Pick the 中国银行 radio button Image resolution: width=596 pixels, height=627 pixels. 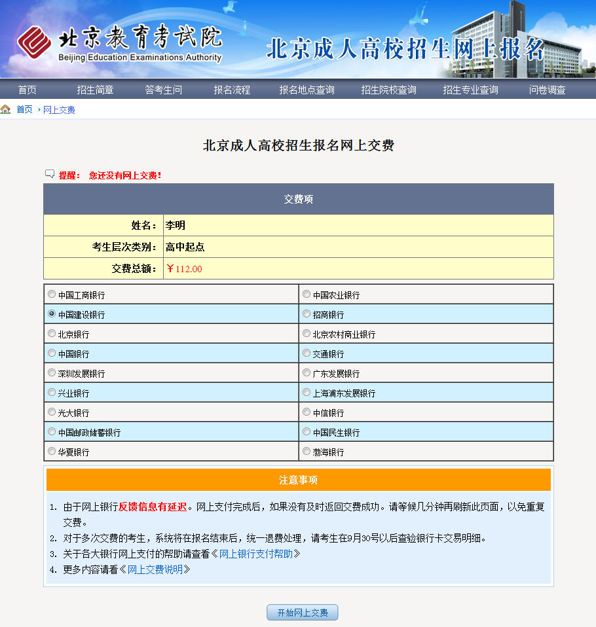[x=52, y=353]
